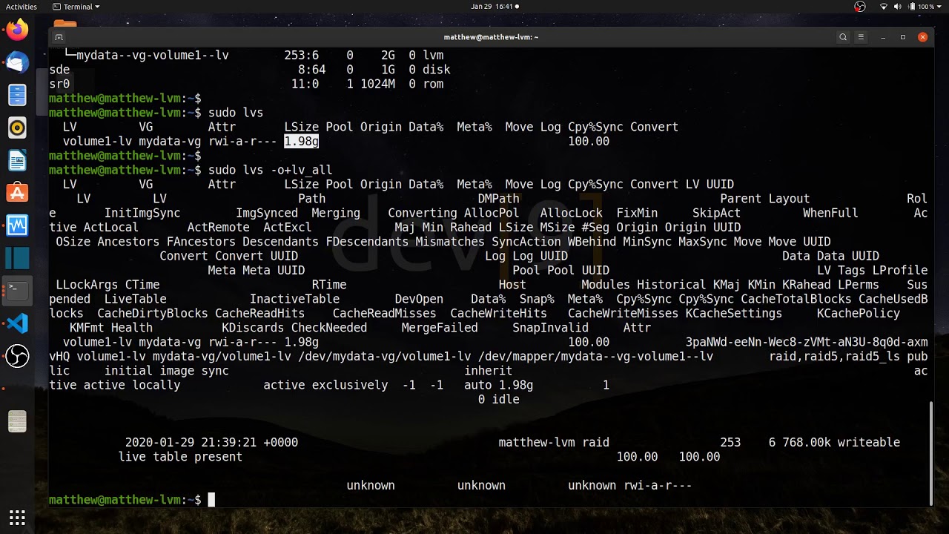This screenshot has width=949, height=534.
Task: Click the '768.00k' read-ahead value
Action: 807,443
